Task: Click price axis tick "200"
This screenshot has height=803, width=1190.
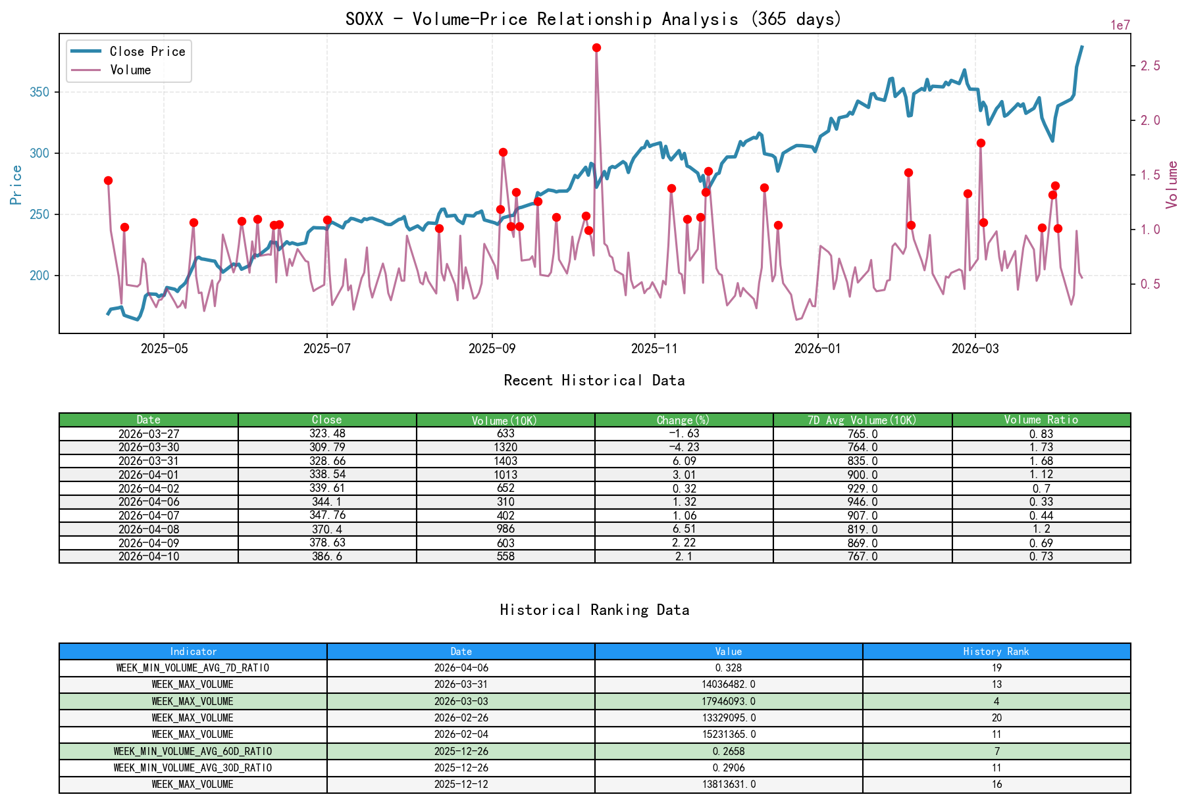Action: [40, 276]
